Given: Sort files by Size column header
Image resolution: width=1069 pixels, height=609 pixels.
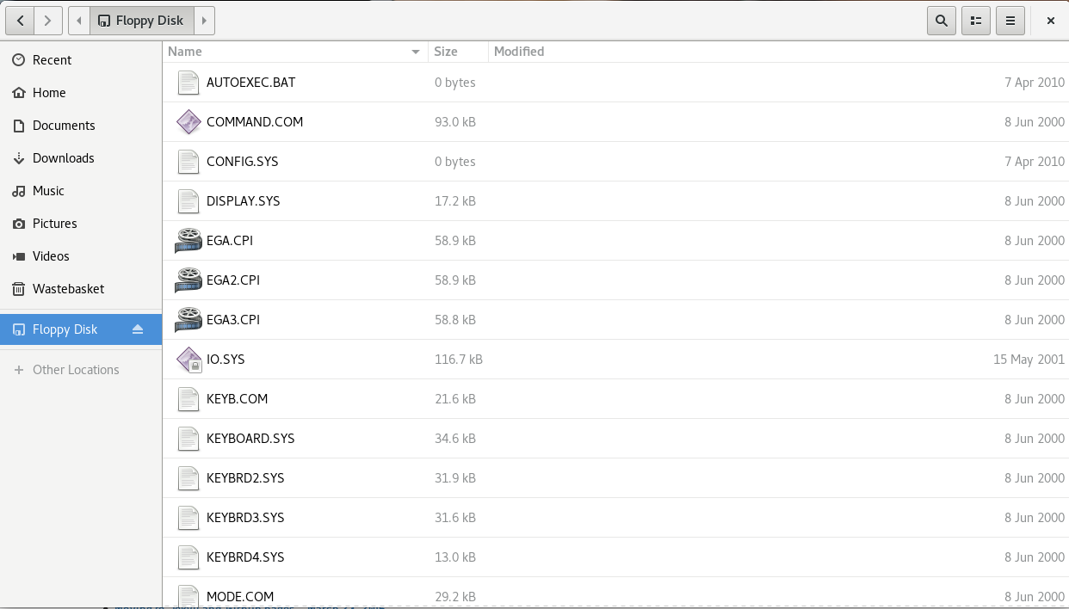Looking at the screenshot, I should (457, 52).
